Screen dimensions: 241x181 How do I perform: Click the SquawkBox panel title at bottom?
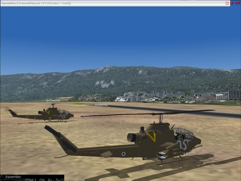click(13, 177)
